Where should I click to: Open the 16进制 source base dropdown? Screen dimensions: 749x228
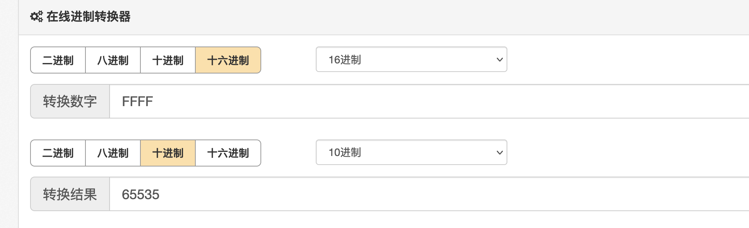411,59
